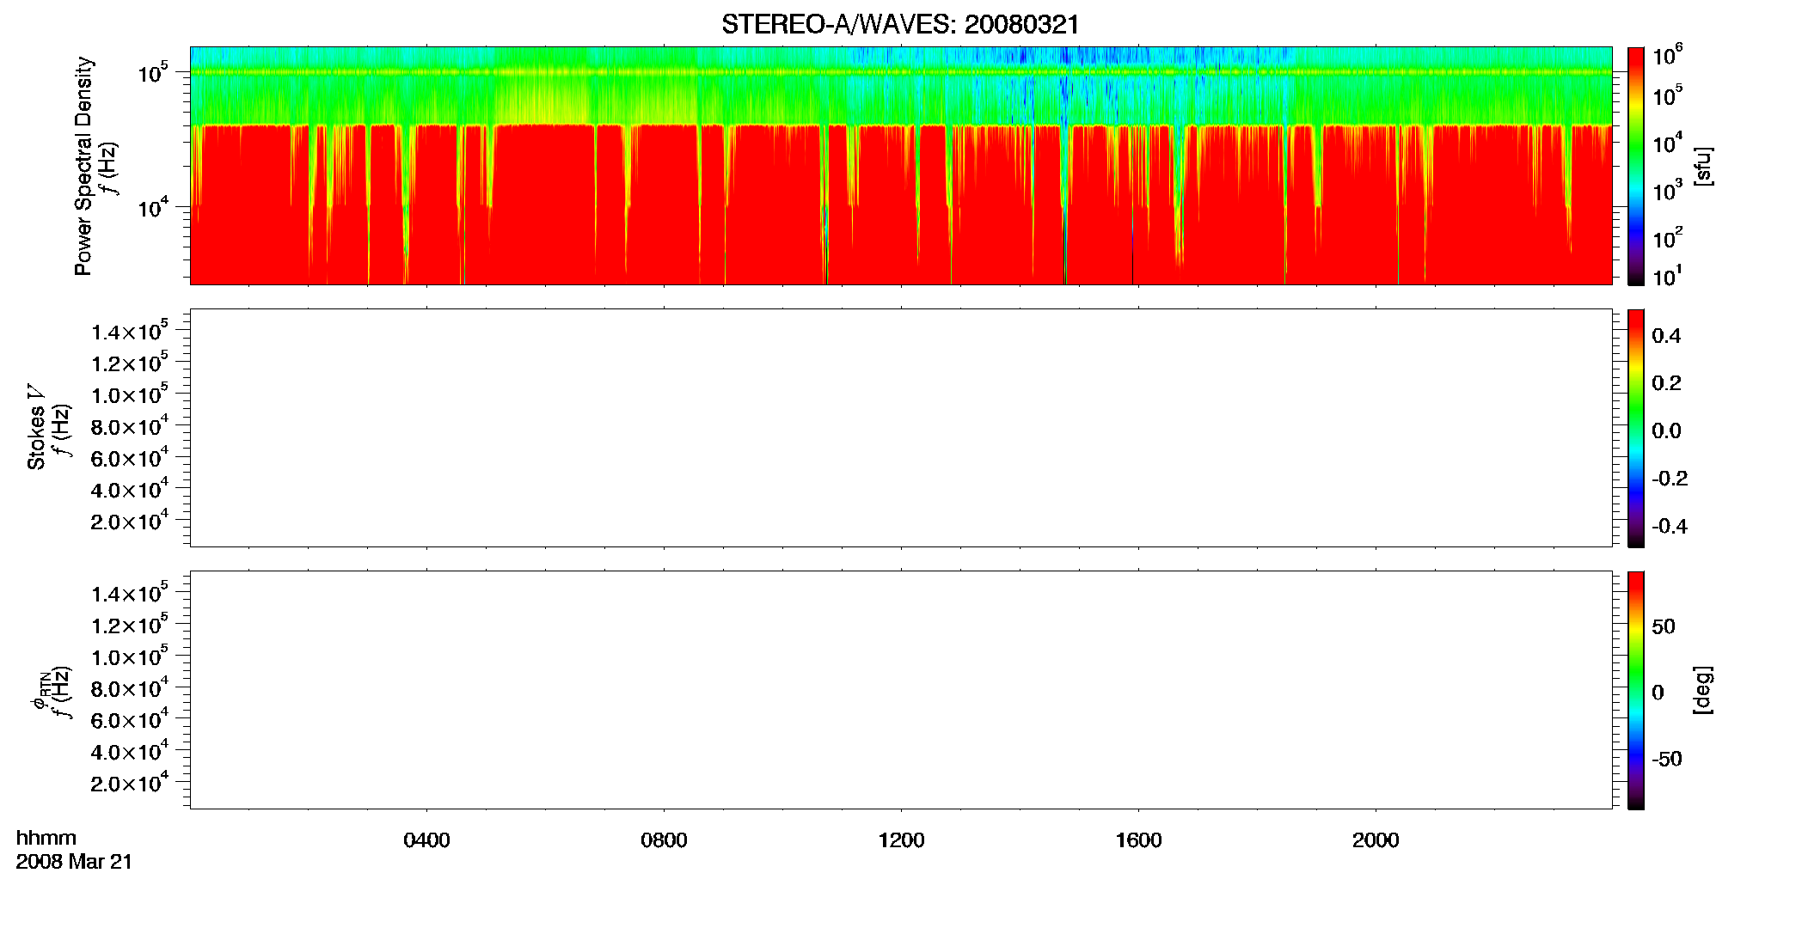1802x928 pixels.
Task: Click the 0400 time tick label
Action: point(426,840)
